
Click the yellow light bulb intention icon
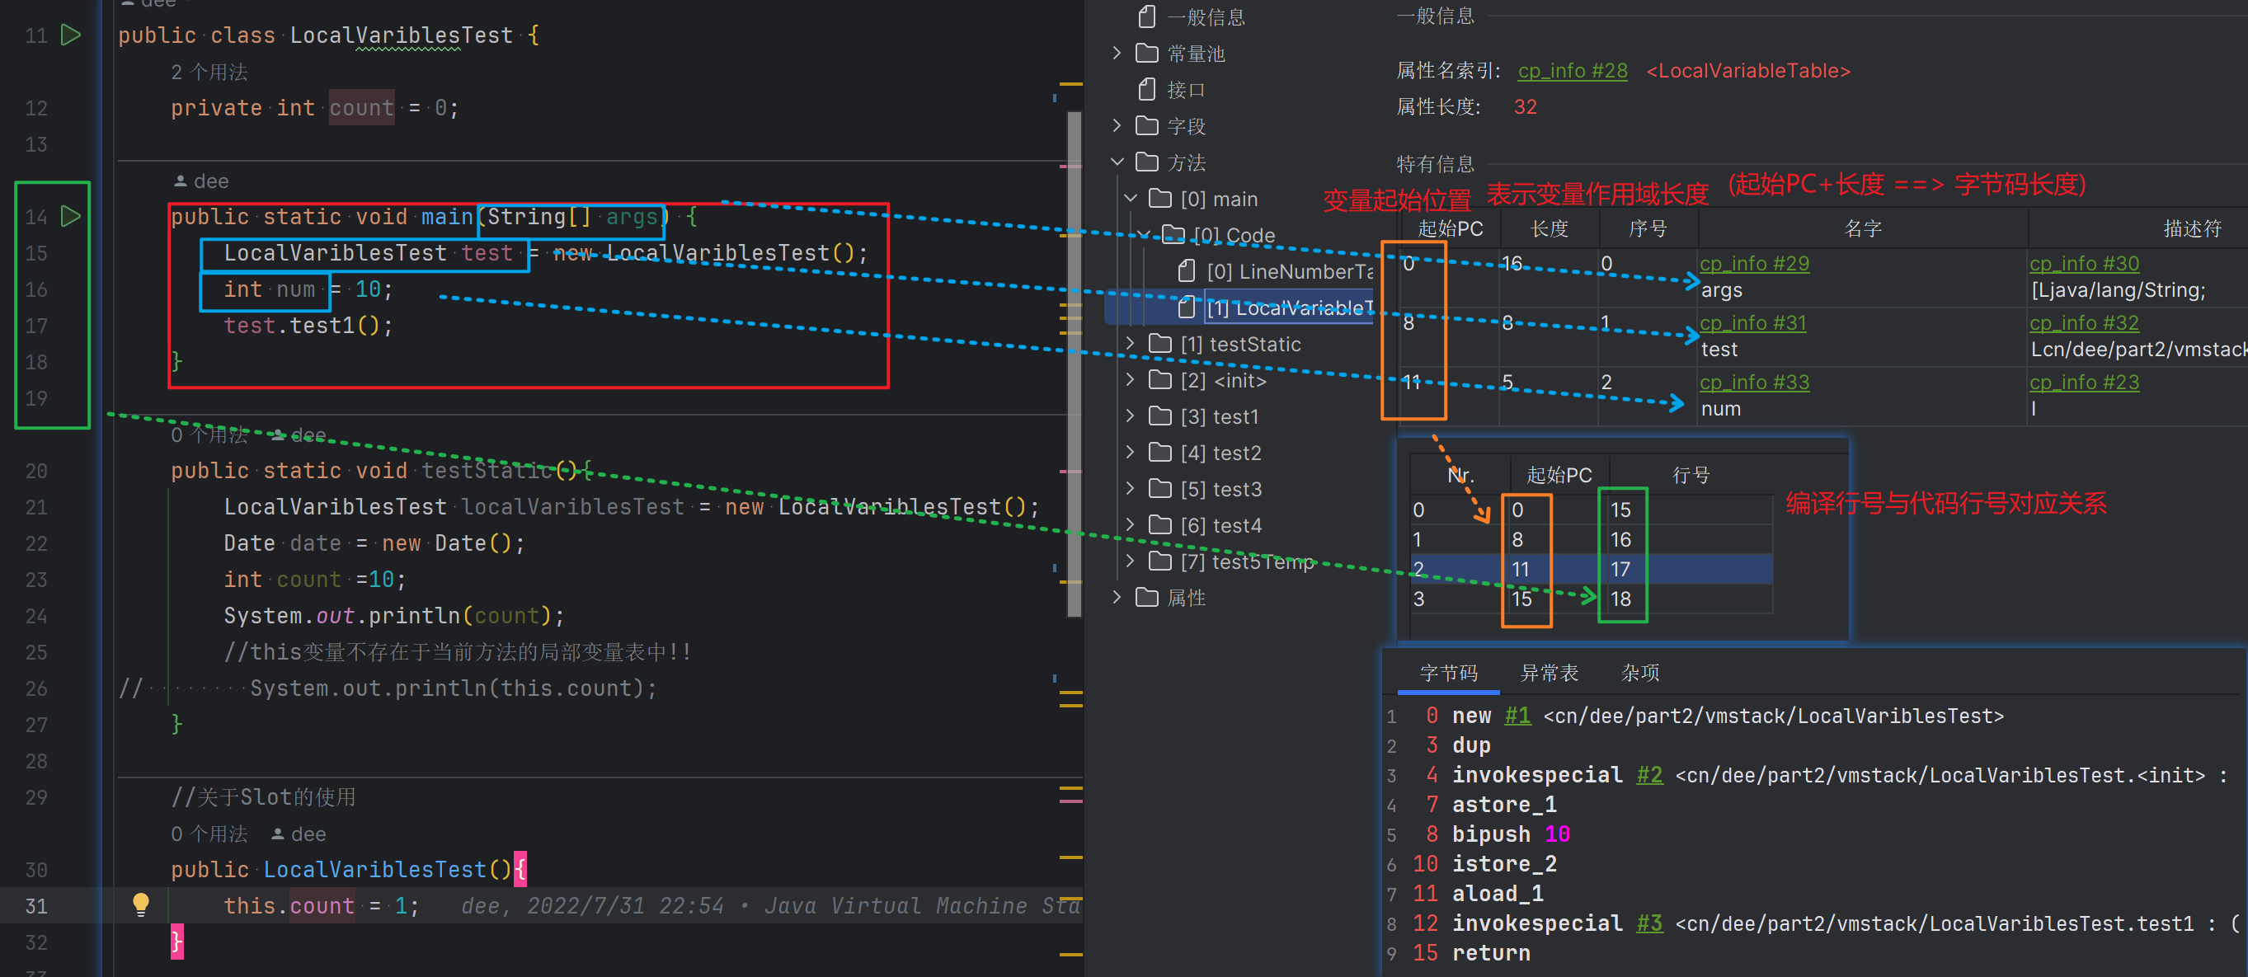click(140, 904)
